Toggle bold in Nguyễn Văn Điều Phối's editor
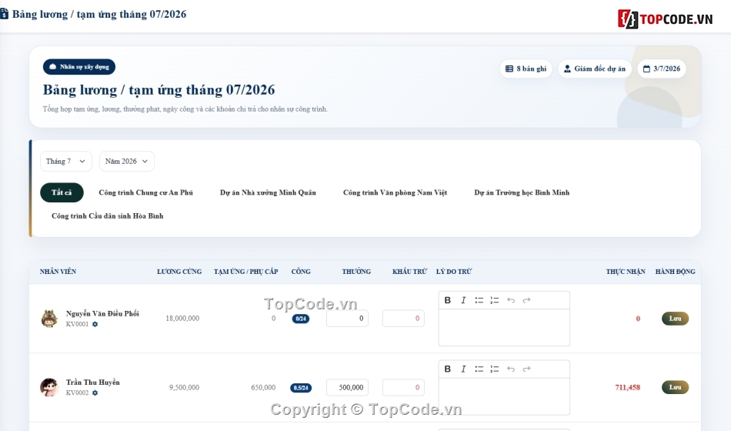The height and width of the screenshot is (431, 731). point(448,300)
